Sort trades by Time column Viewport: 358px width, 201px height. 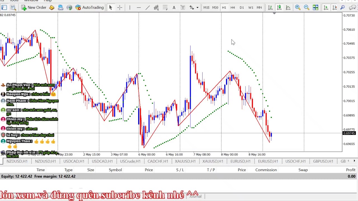[x=41, y=170]
